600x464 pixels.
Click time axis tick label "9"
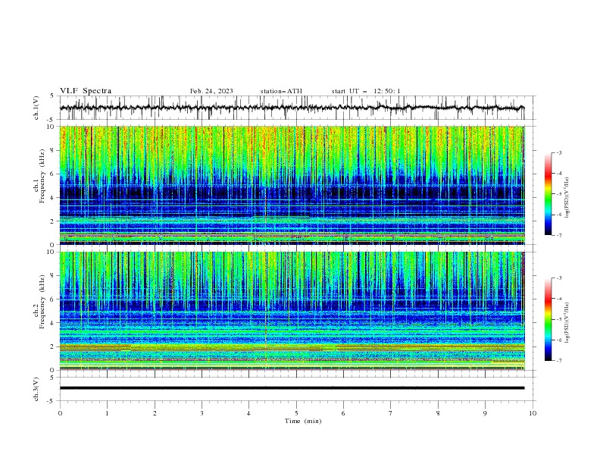tap(485, 413)
